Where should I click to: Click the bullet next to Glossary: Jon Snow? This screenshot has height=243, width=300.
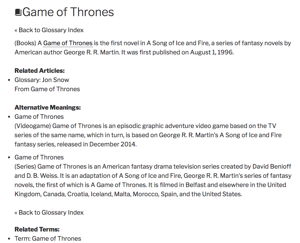(x=9, y=80)
